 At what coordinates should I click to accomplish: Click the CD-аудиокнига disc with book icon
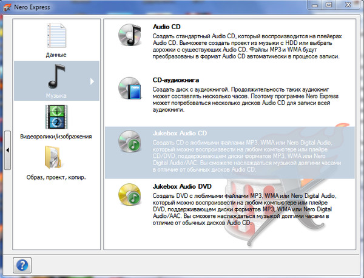click(x=130, y=88)
